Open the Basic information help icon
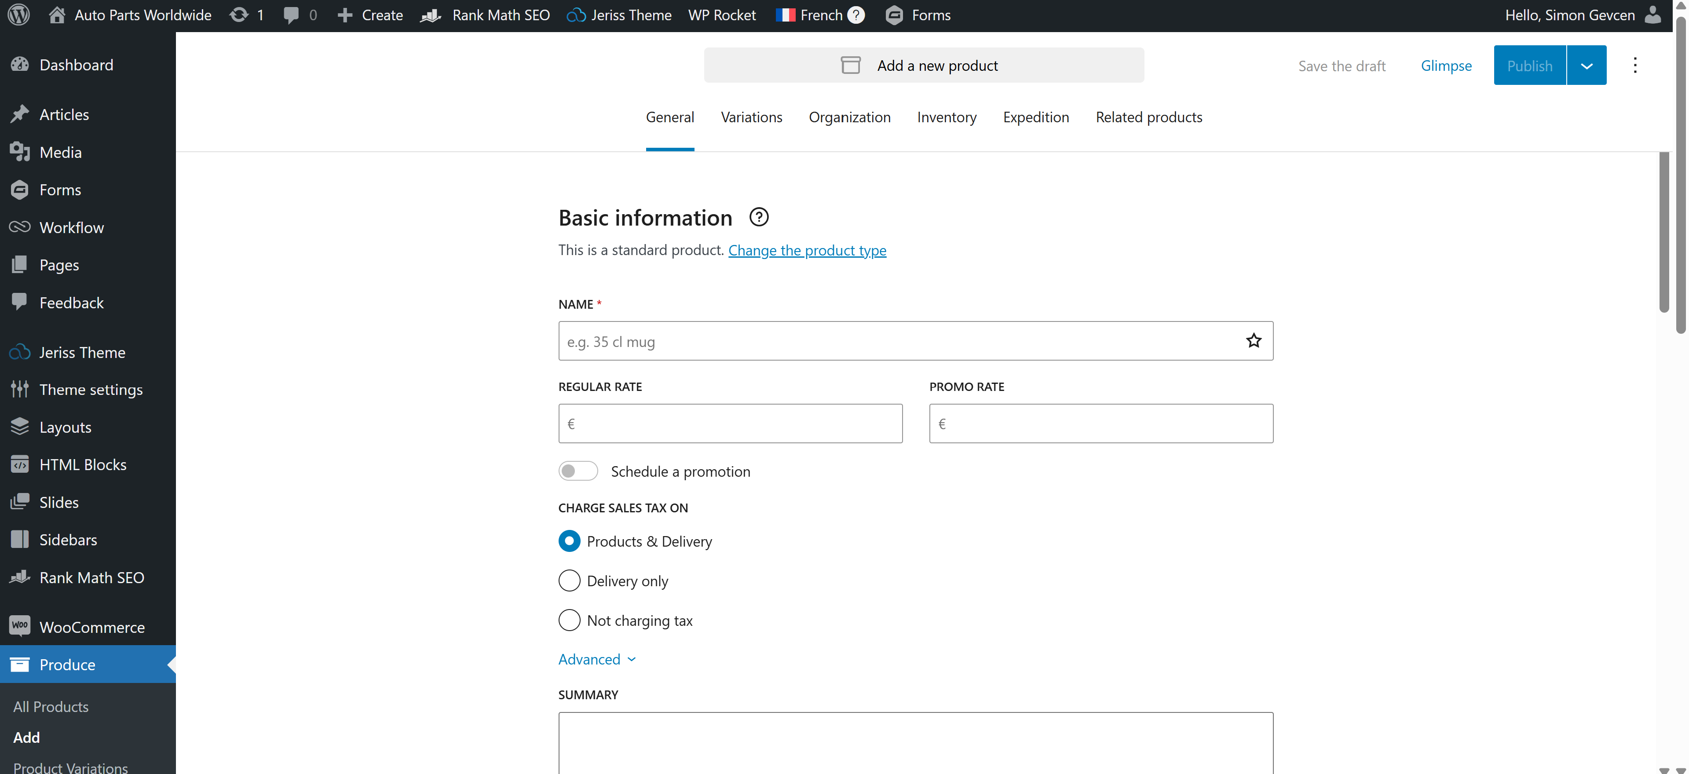This screenshot has height=774, width=1689. (759, 217)
